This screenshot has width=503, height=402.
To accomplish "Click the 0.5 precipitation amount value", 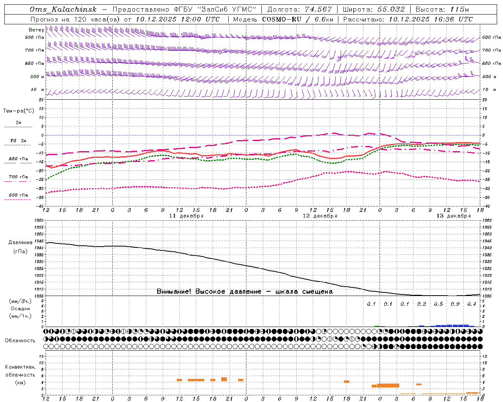I will 438,304.
